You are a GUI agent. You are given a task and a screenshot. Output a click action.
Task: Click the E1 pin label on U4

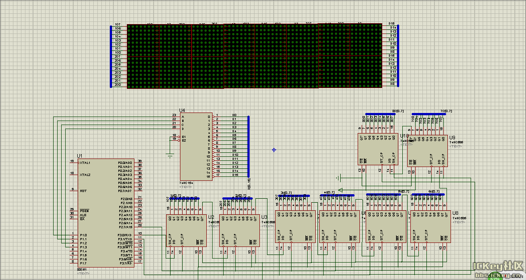184,137
